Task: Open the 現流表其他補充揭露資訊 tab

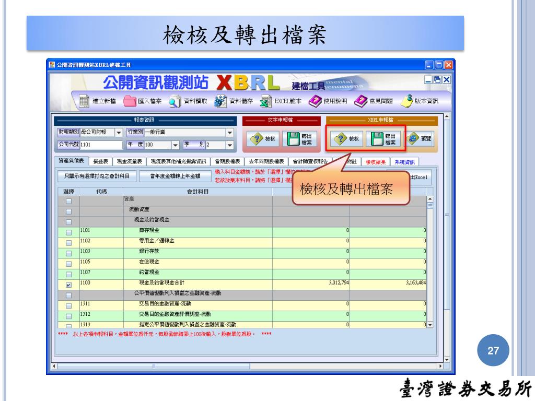Action: pyautogui.click(x=179, y=162)
